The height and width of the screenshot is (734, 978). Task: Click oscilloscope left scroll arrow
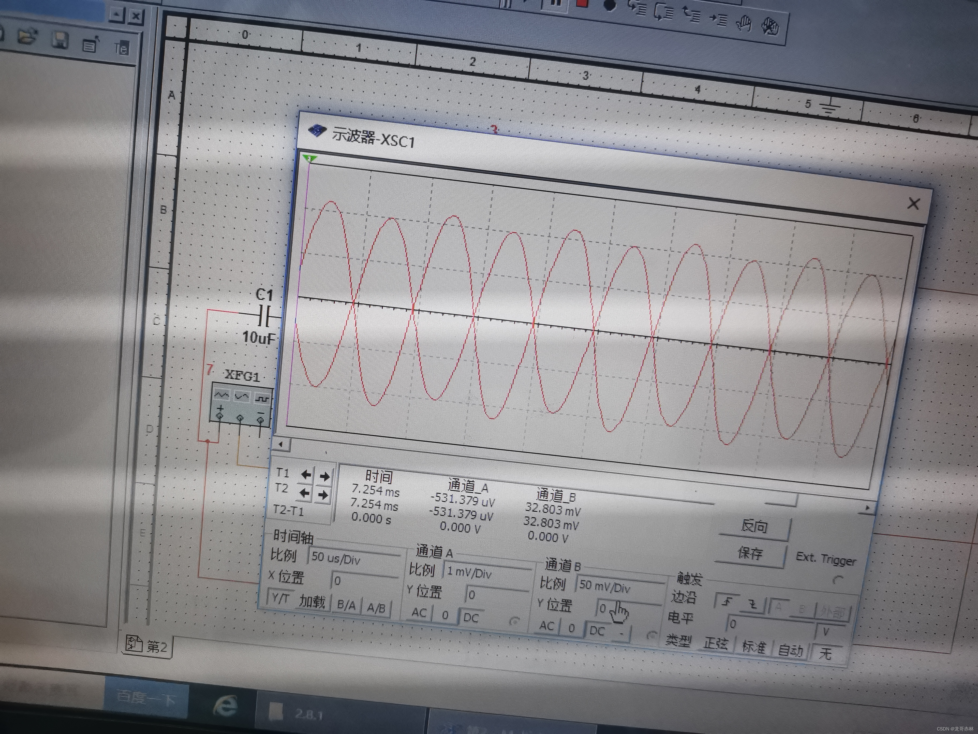point(281,444)
